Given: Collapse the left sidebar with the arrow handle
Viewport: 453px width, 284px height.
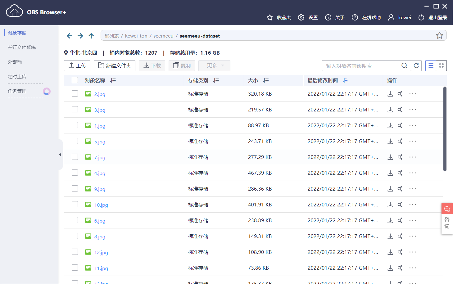Looking at the screenshot, I should pyautogui.click(x=60, y=155).
